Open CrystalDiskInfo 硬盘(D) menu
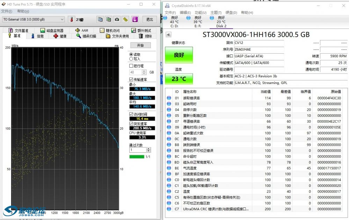Image resolution: width=349 pixels, height=220 pixels. click(x=231, y=13)
